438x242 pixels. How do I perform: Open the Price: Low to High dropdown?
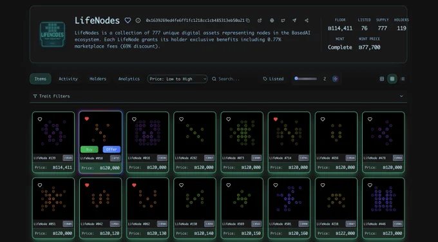[x=177, y=79]
